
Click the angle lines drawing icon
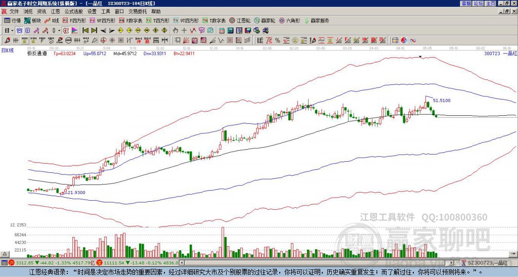[x=213, y=40]
